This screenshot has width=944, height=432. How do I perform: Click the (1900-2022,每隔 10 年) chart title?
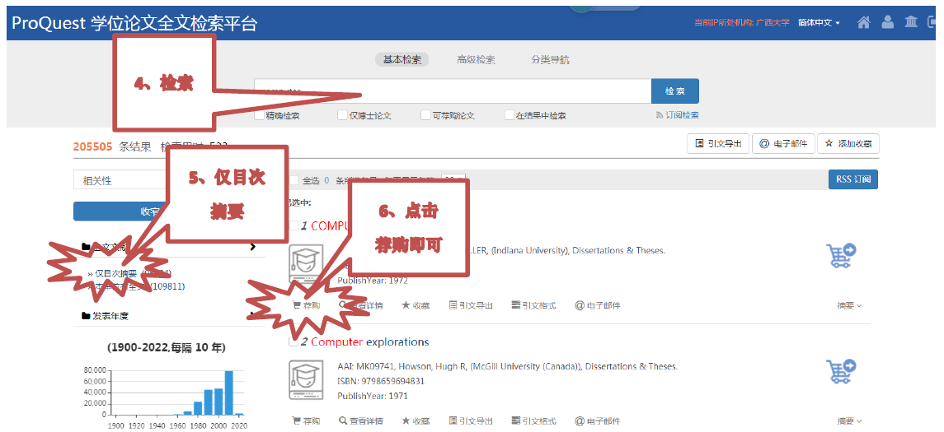pyautogui.click(x=167, y=348)
